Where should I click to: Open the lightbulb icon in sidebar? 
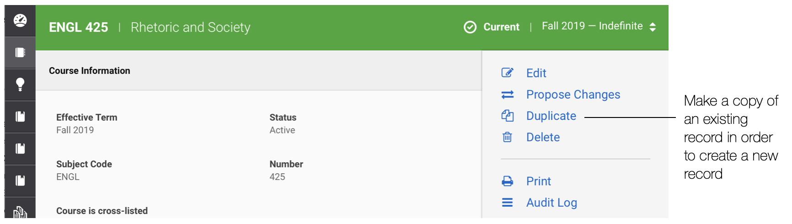point(20,85)
